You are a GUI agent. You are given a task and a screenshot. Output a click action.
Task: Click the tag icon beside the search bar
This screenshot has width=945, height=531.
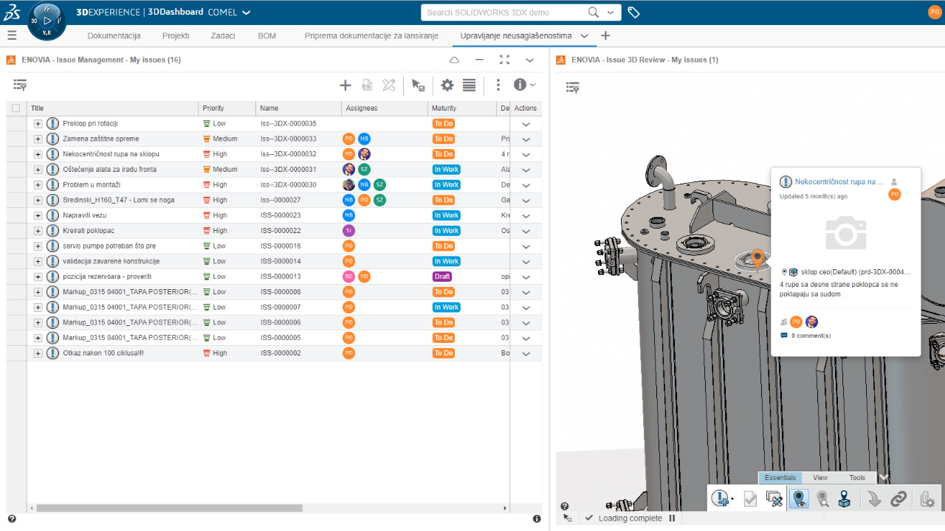point(633,13)
